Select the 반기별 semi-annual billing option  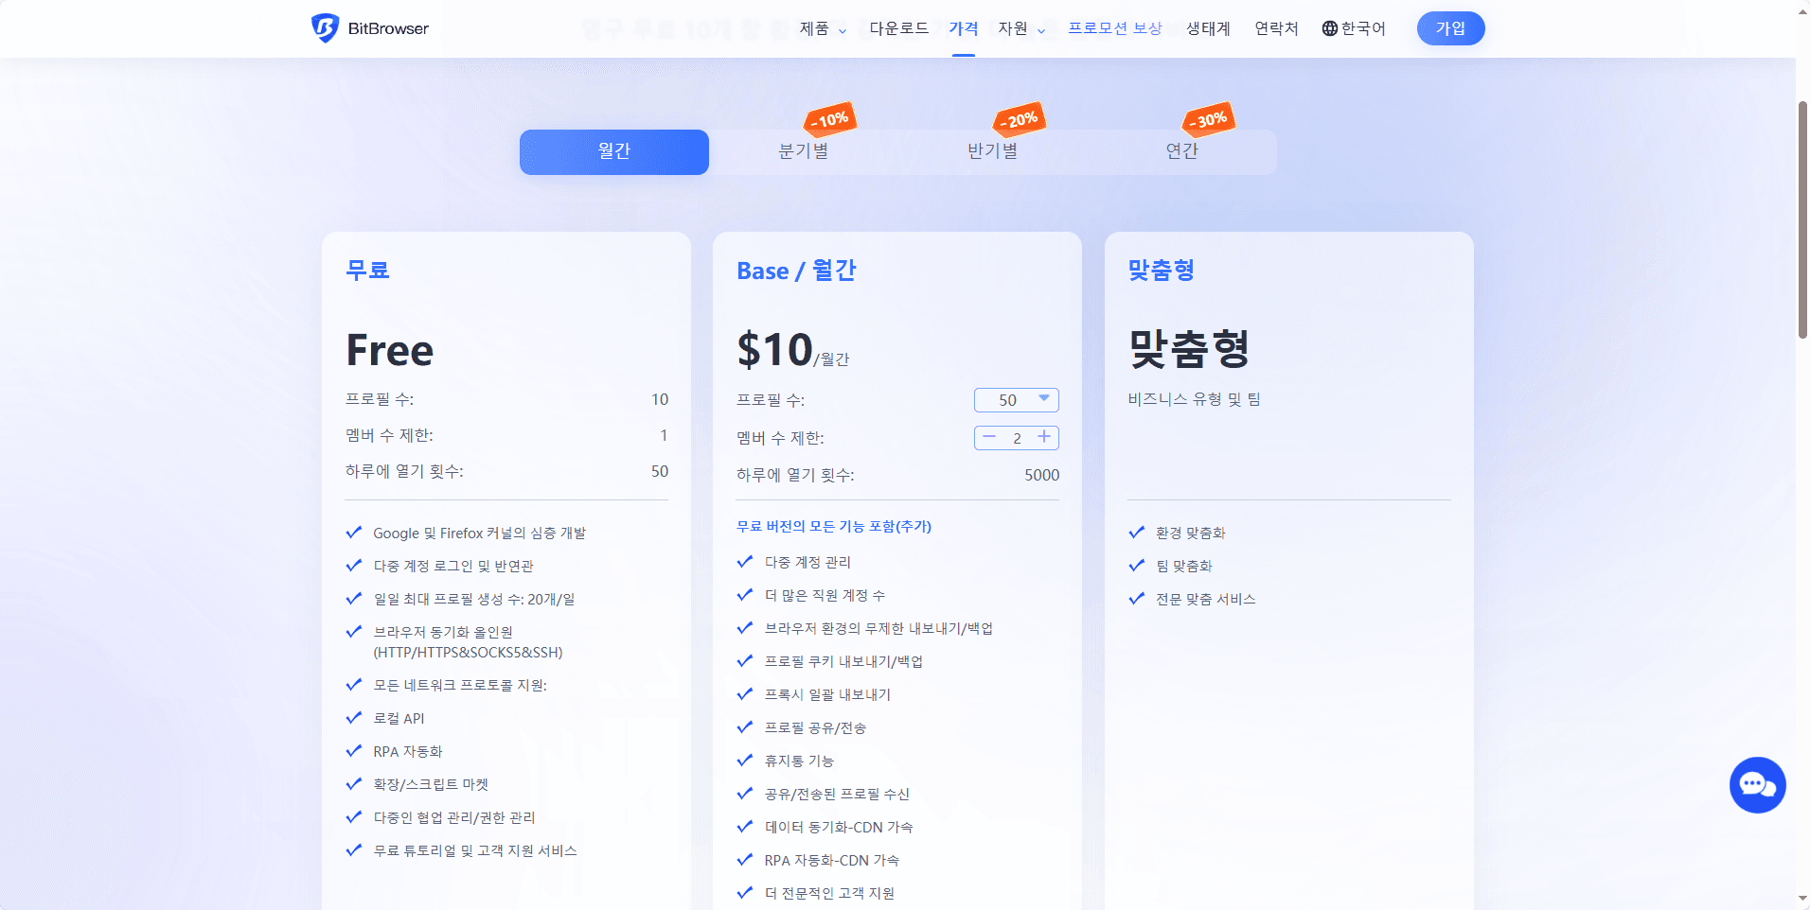point(992,151)
